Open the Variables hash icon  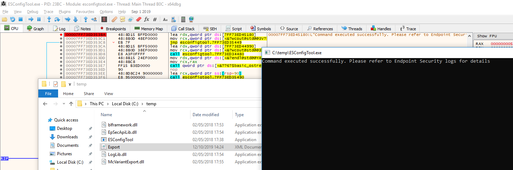(x=155, y=19)
